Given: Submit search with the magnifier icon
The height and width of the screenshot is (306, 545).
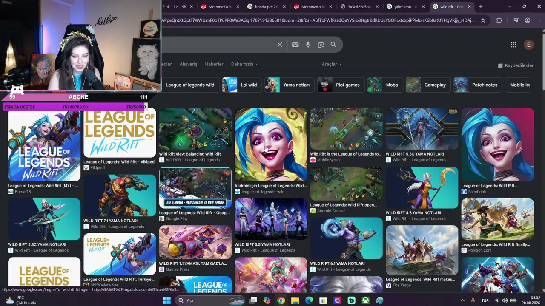Looking at the screenshot, I should coord(333,45).
